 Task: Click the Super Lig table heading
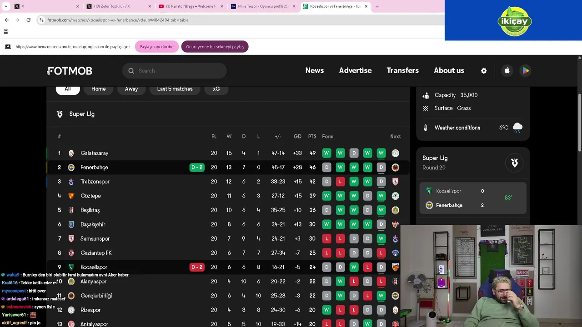[82, 114]
